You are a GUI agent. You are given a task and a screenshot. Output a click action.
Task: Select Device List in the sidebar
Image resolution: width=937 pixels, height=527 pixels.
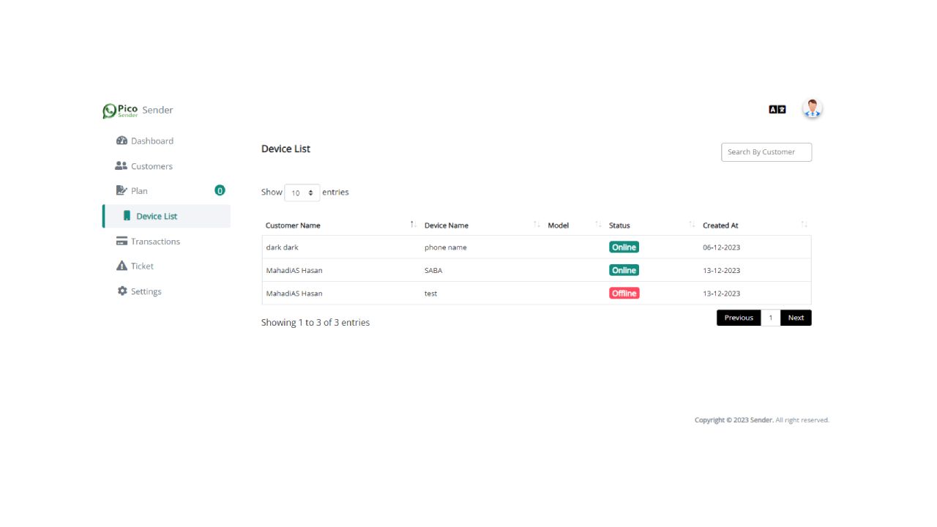(x=157, y=216)
